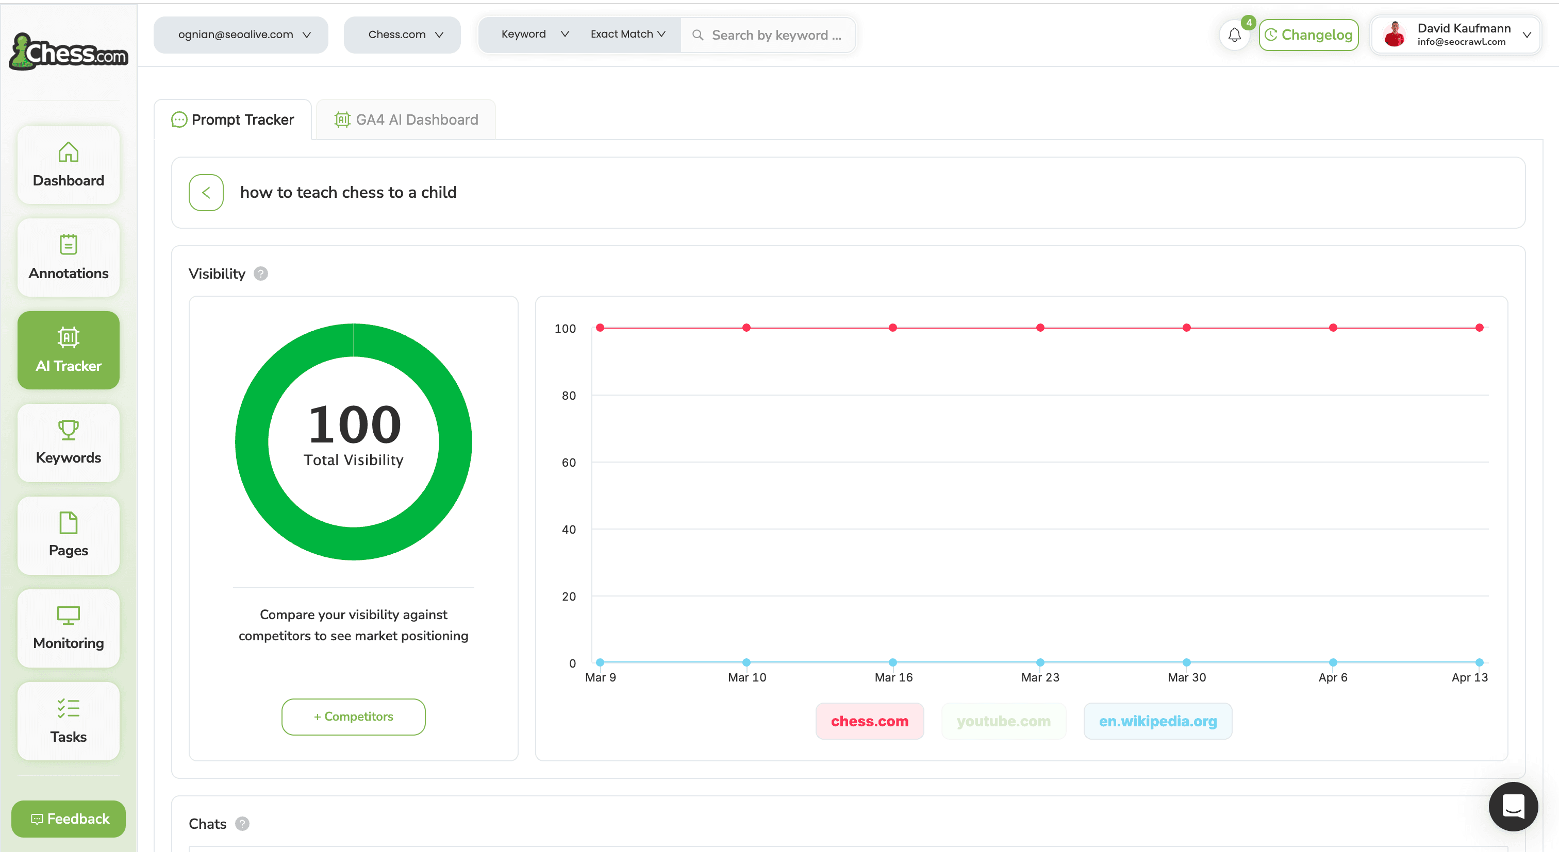Expand the Chess.com project dropdown
1559x852 pixels.
click(x=402, y=35)
